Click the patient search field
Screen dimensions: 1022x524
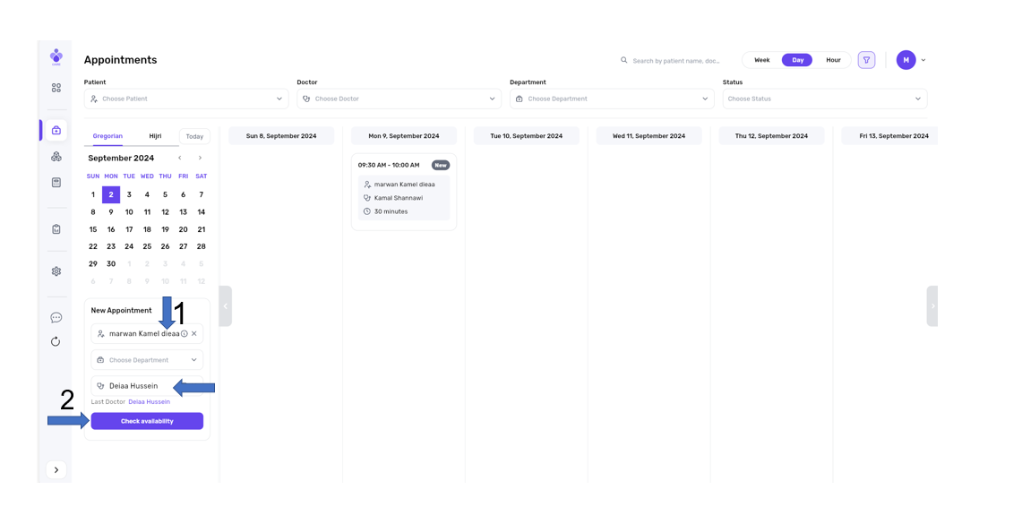click(676, 61)
